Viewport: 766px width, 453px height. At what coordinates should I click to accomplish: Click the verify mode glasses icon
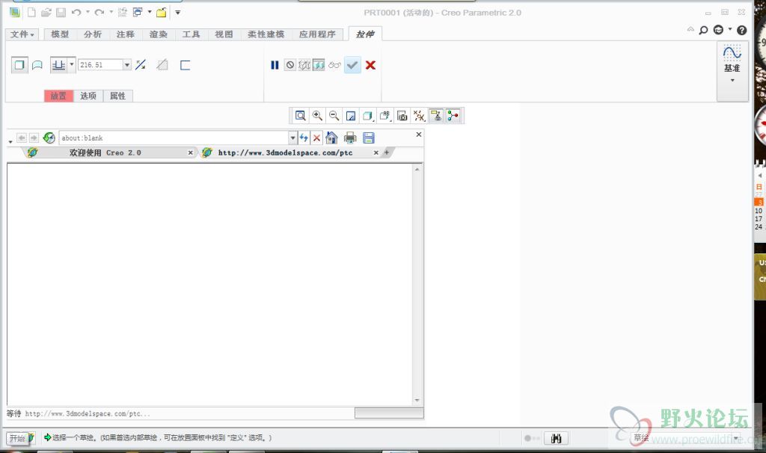[334, 65]
